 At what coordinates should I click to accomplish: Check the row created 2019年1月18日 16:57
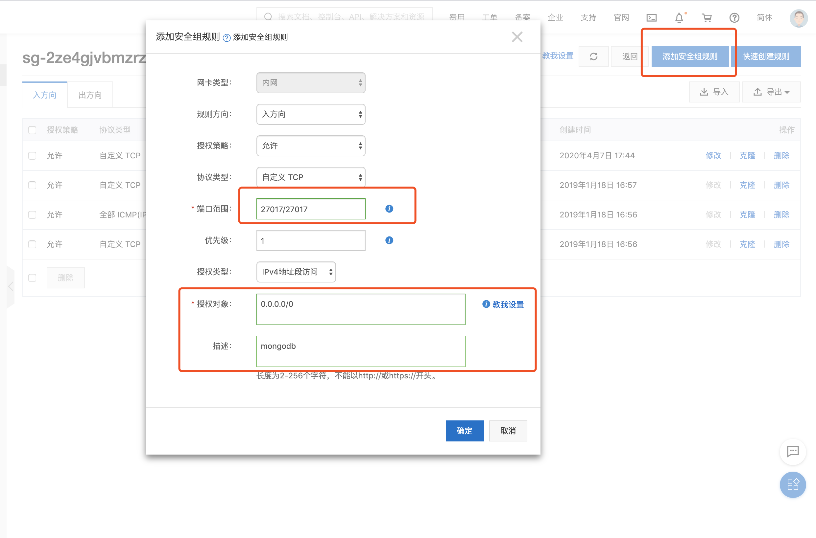point(32,185)
